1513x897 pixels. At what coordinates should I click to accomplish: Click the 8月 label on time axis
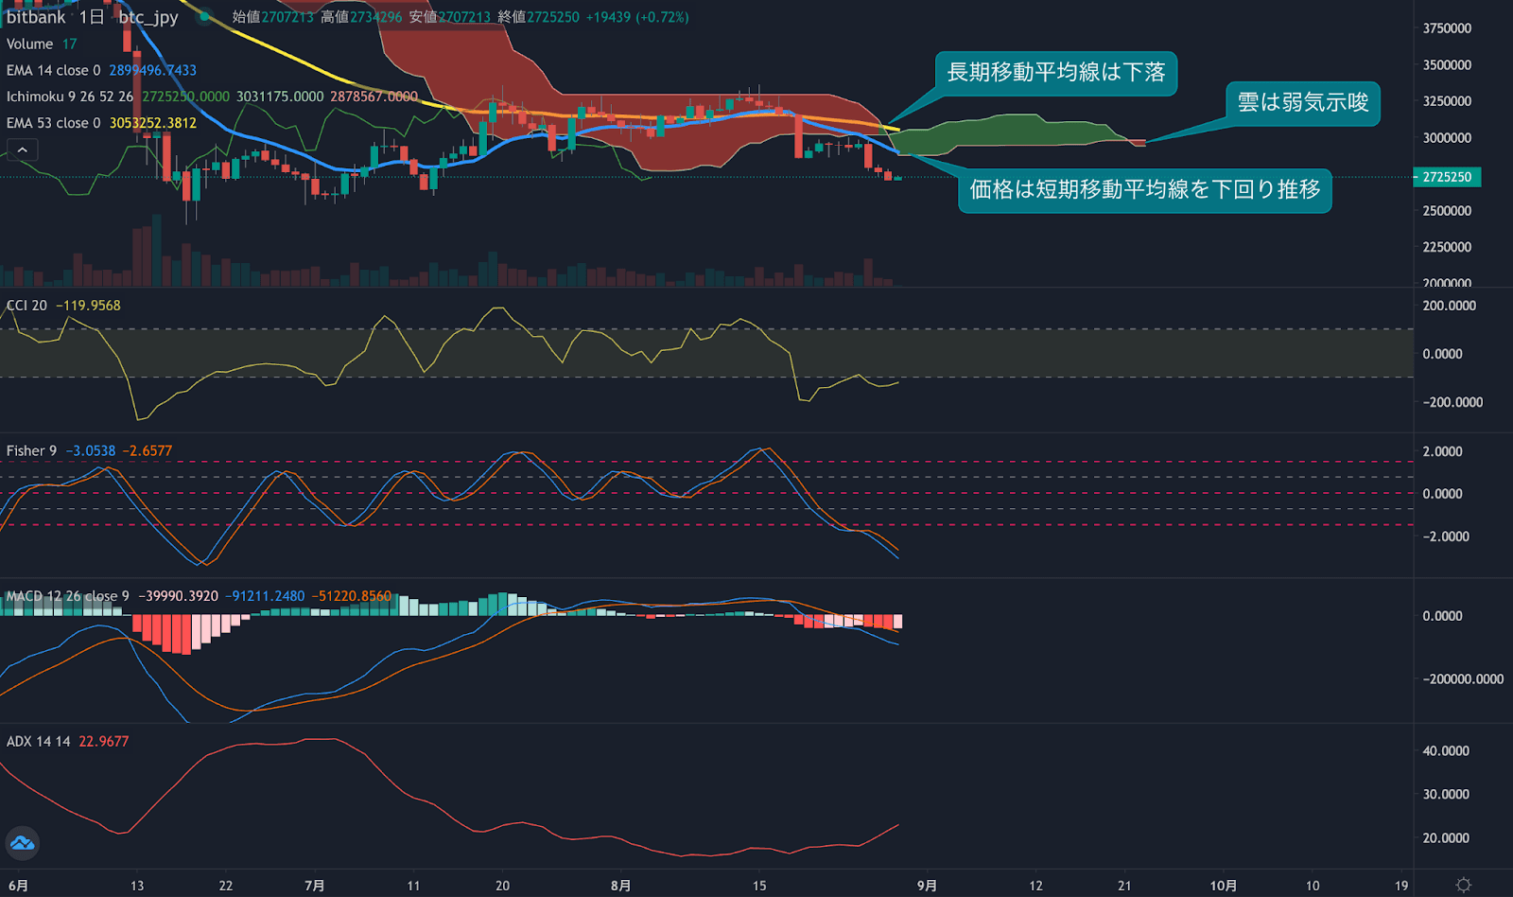pyautogui.click(x=620, y=886)
